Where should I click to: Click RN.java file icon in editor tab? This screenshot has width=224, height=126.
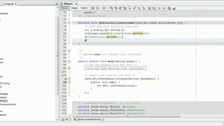62,4
